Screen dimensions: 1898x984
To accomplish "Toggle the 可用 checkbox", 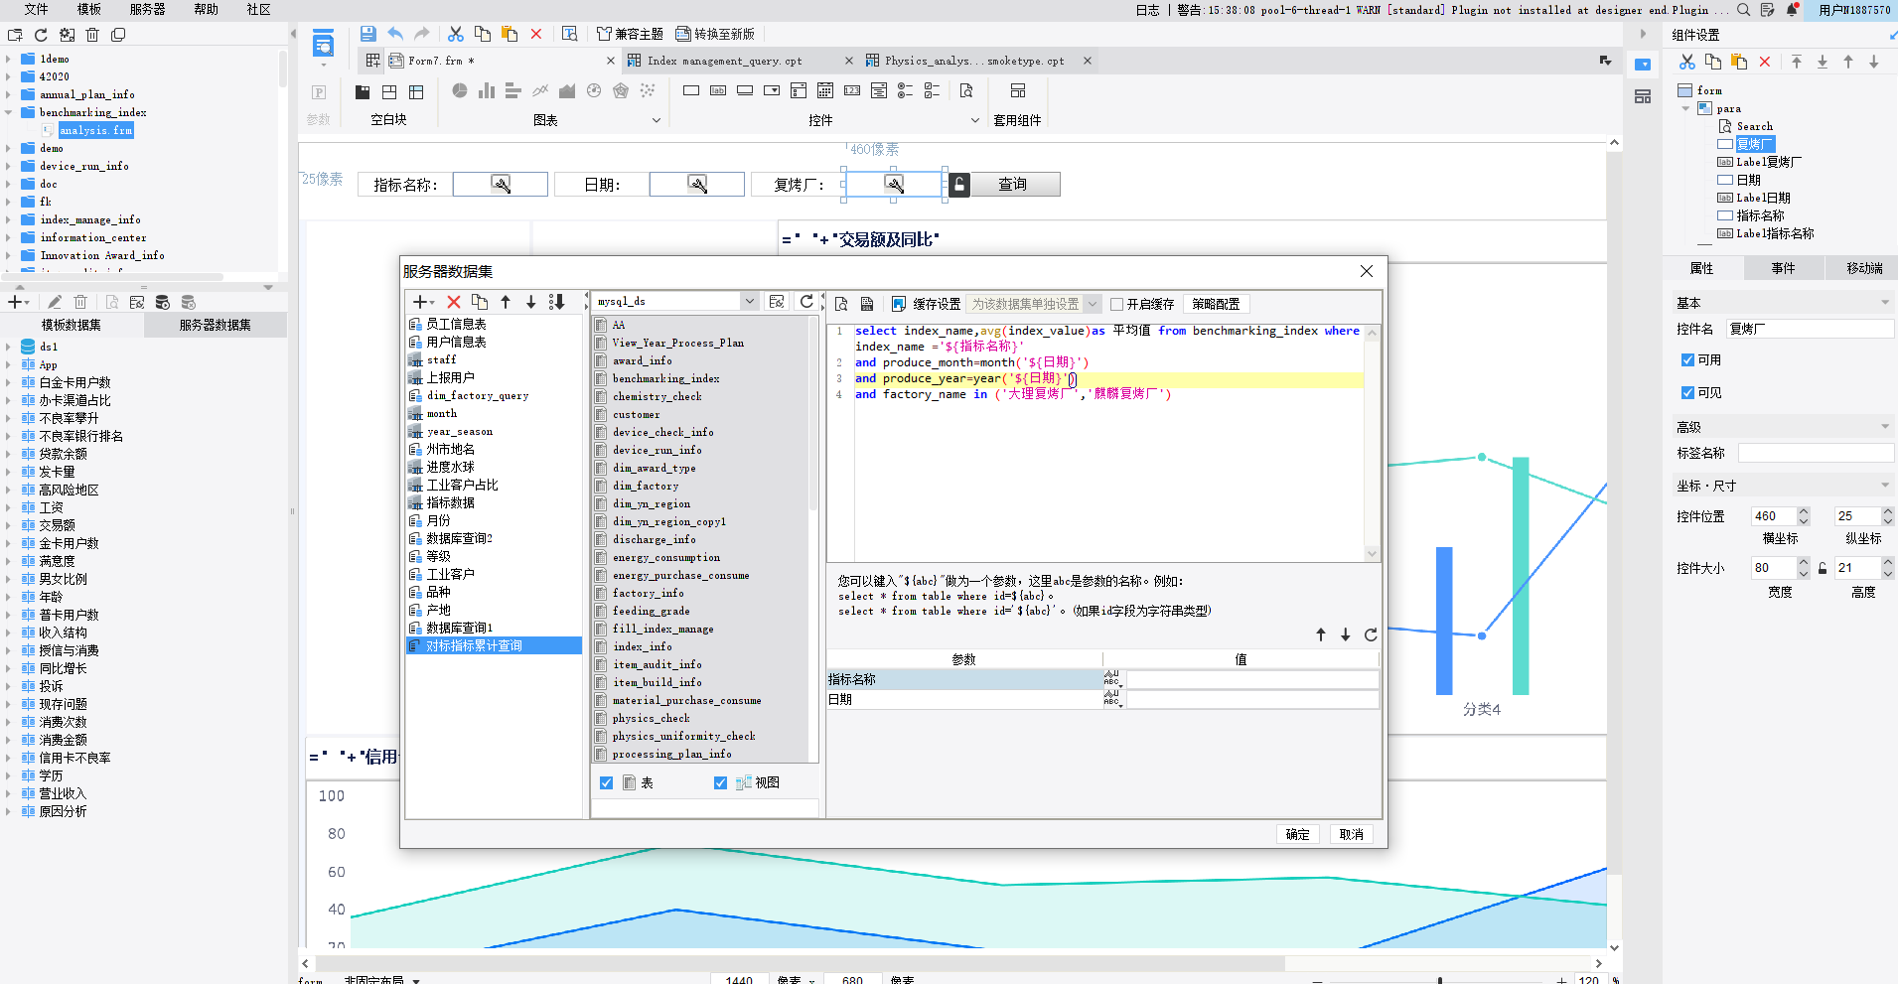I will [1687, 360].
